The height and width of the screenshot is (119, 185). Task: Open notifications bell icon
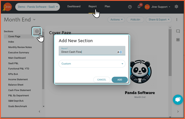(139, 7)
